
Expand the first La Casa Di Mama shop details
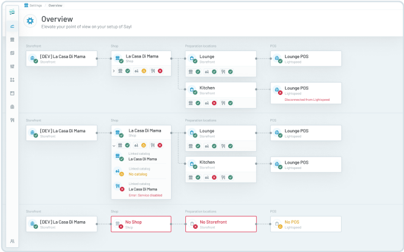pyautogui.click(x=113, y=71)
